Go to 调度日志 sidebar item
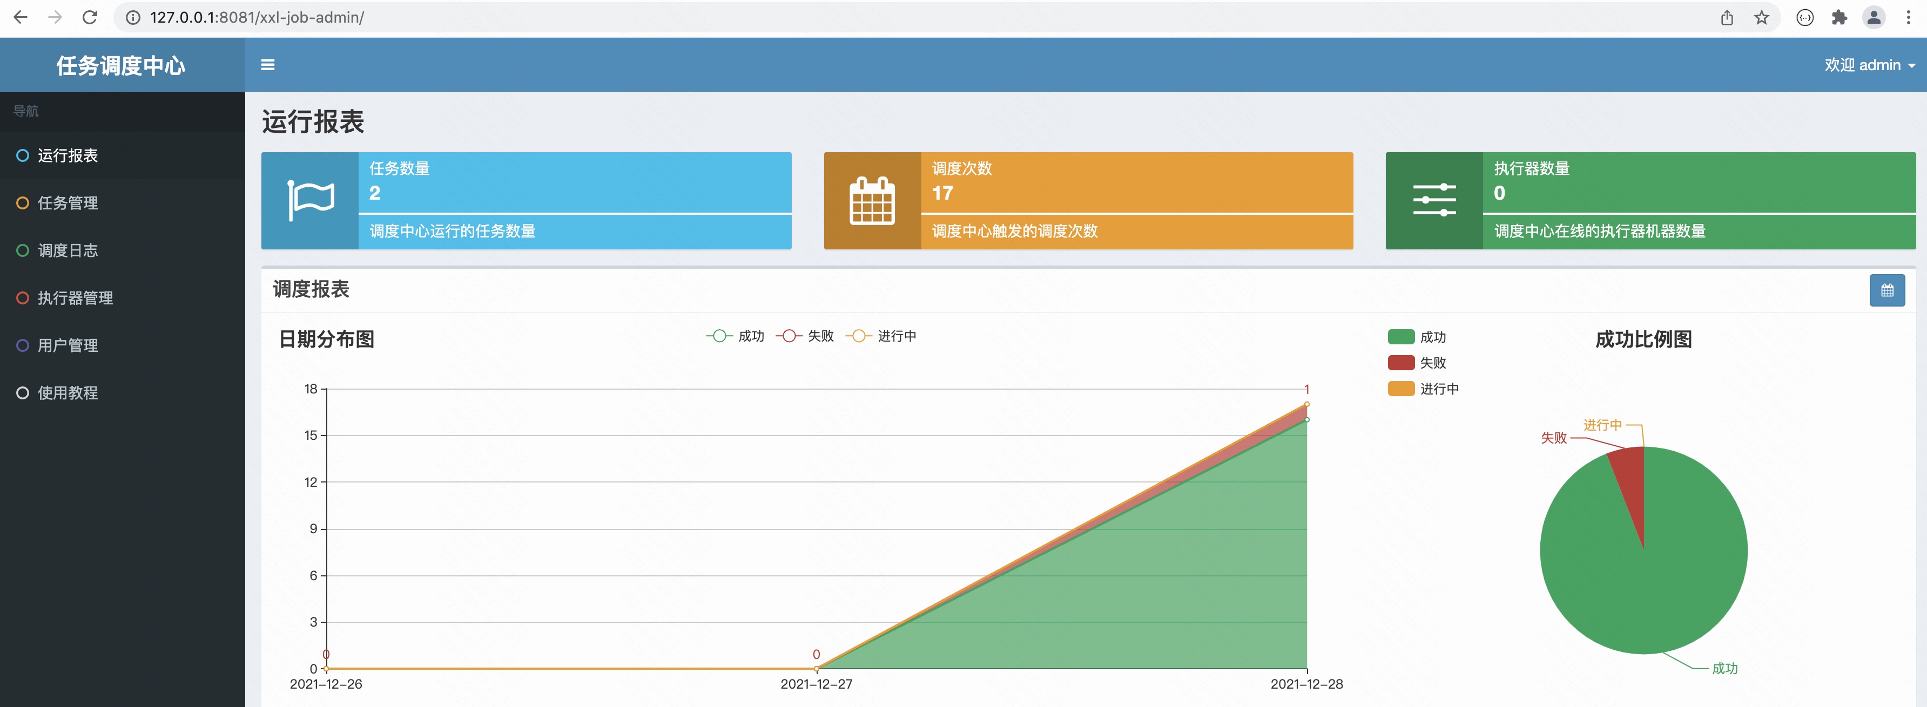Image resolution: width=1927 pixels, height=707 pixels. click(x=68, y=250)
